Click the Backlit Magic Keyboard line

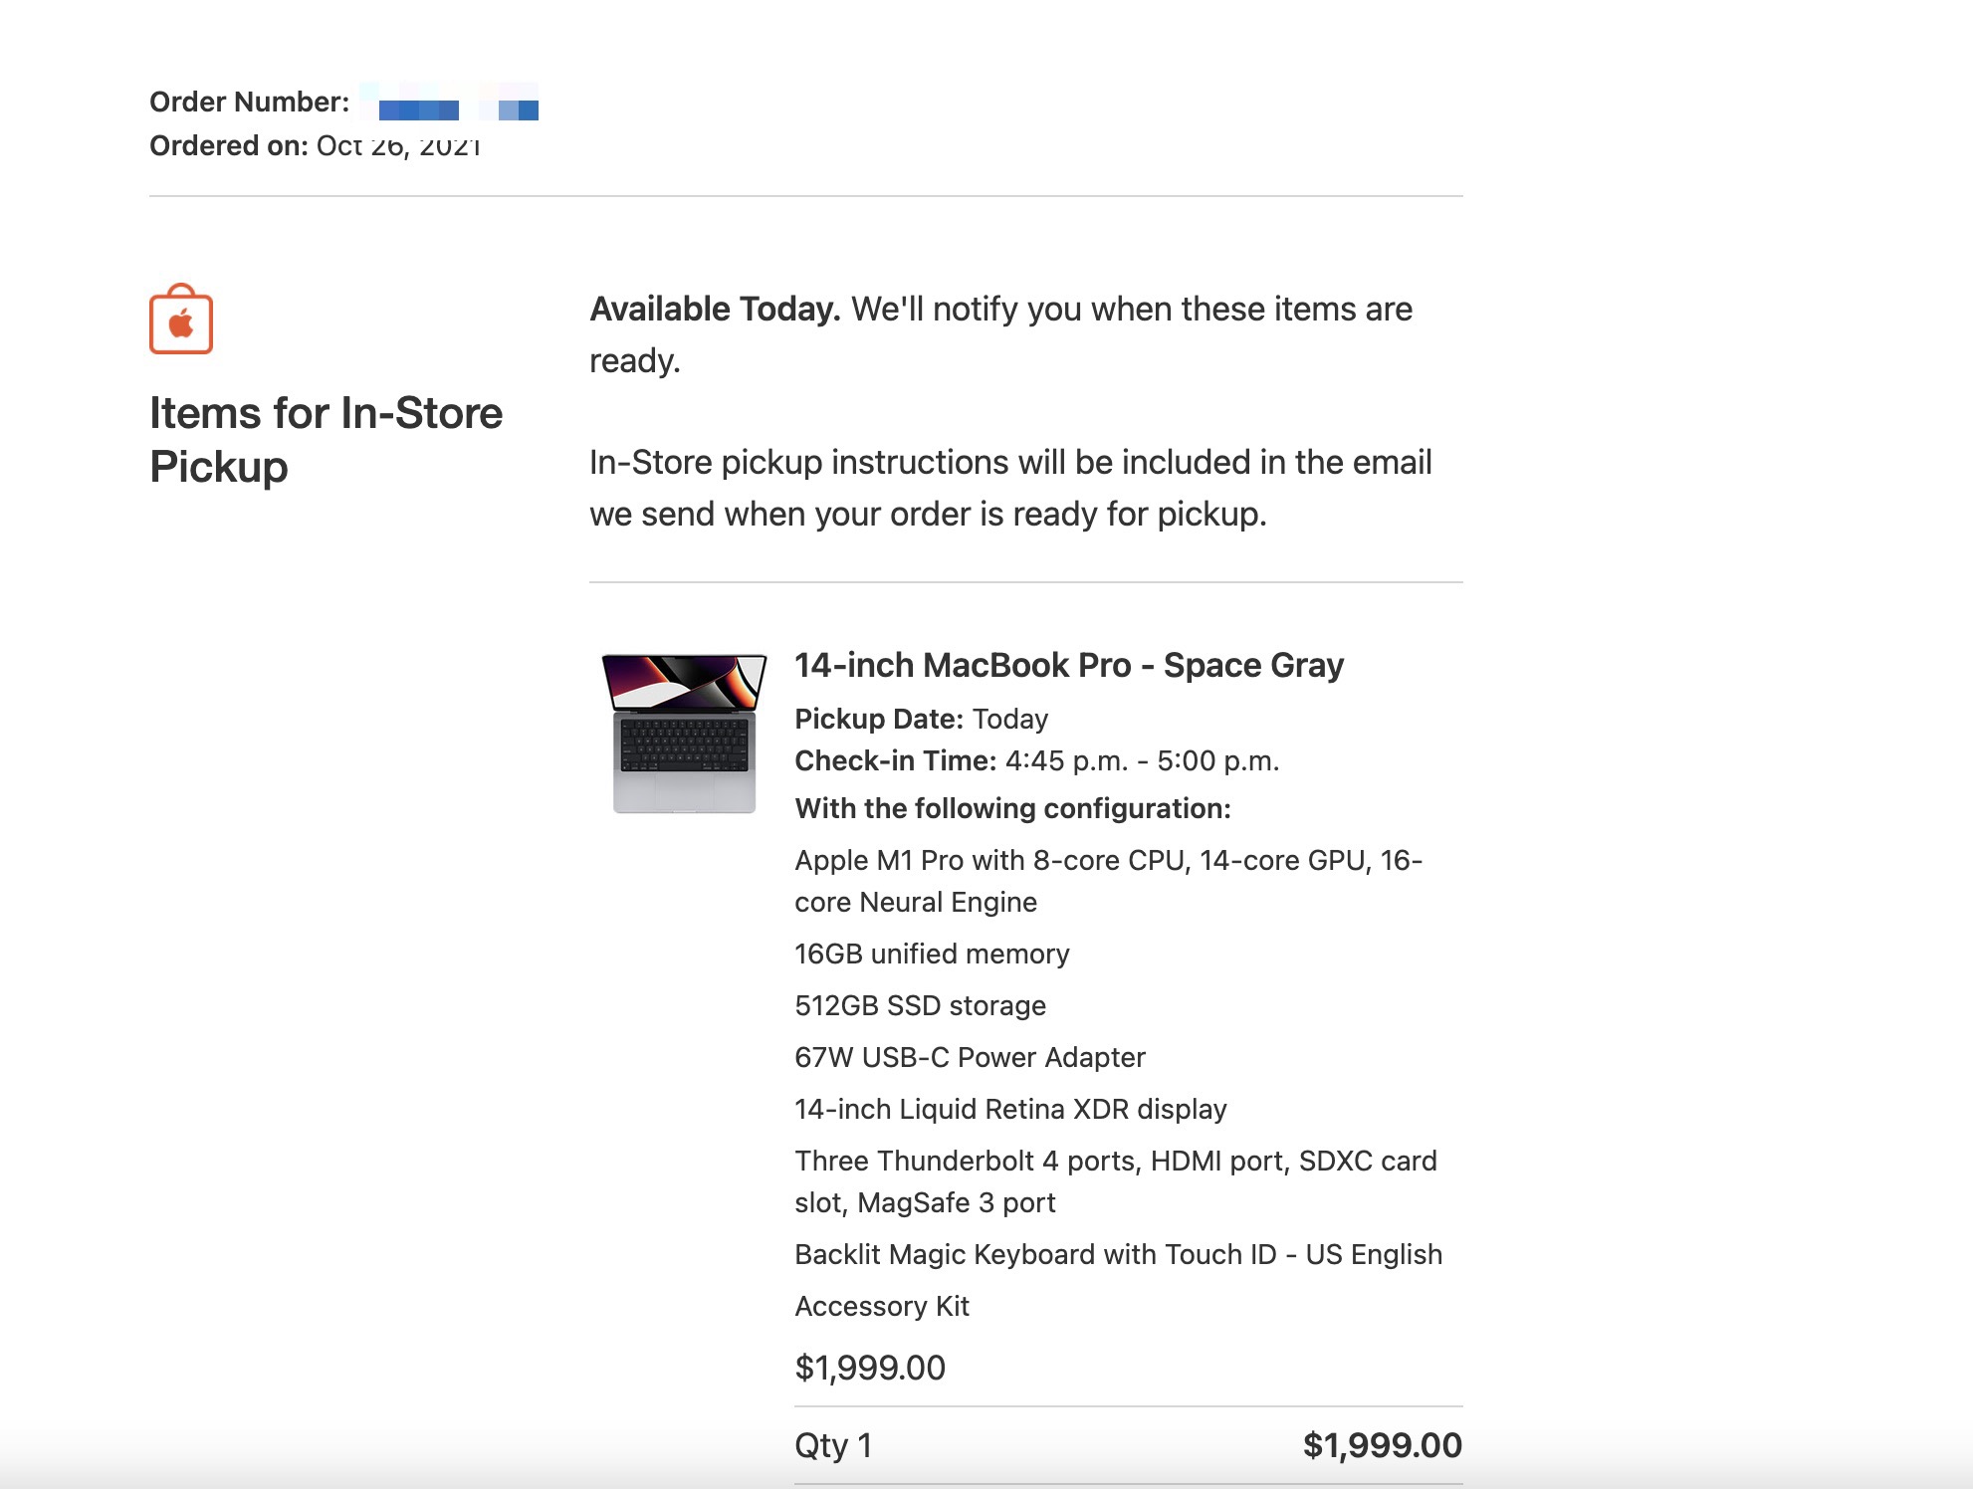pyautogui.click(x=1118, y=1254)
